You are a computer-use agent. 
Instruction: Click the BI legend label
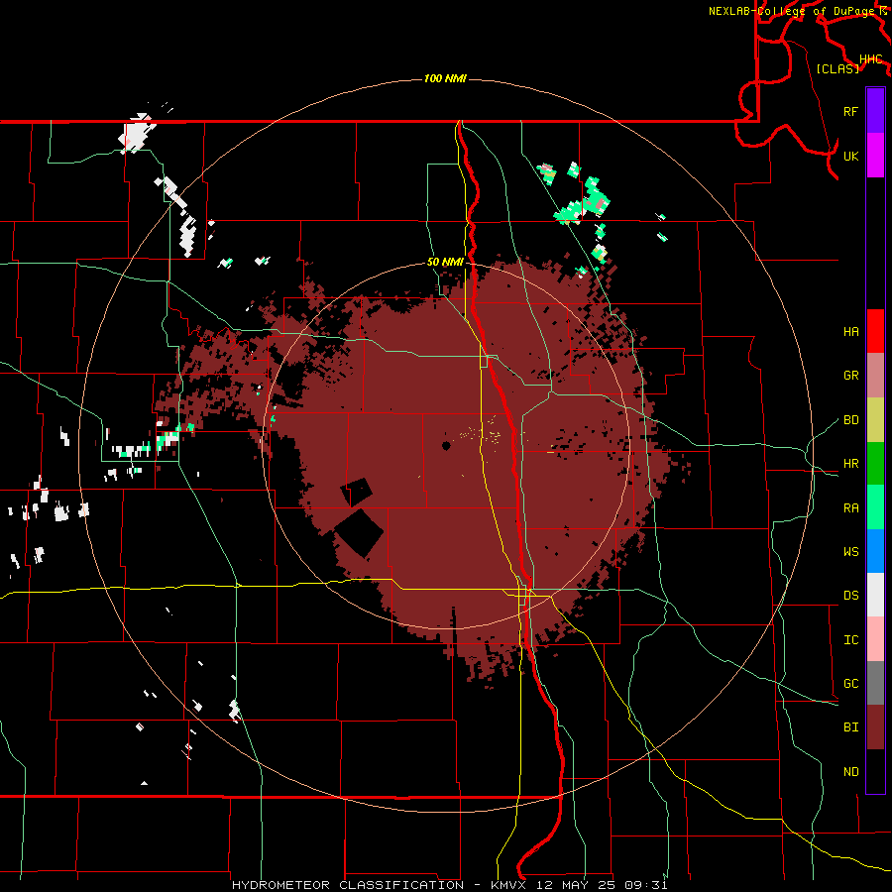(850, 727)
